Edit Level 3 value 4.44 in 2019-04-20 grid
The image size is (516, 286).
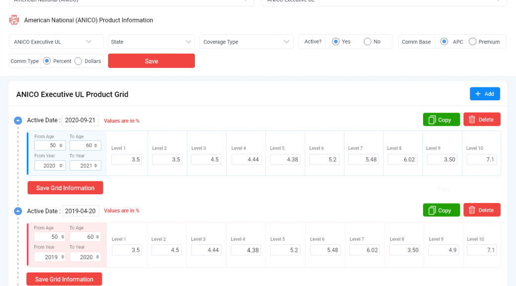click(x=206, y=250)
